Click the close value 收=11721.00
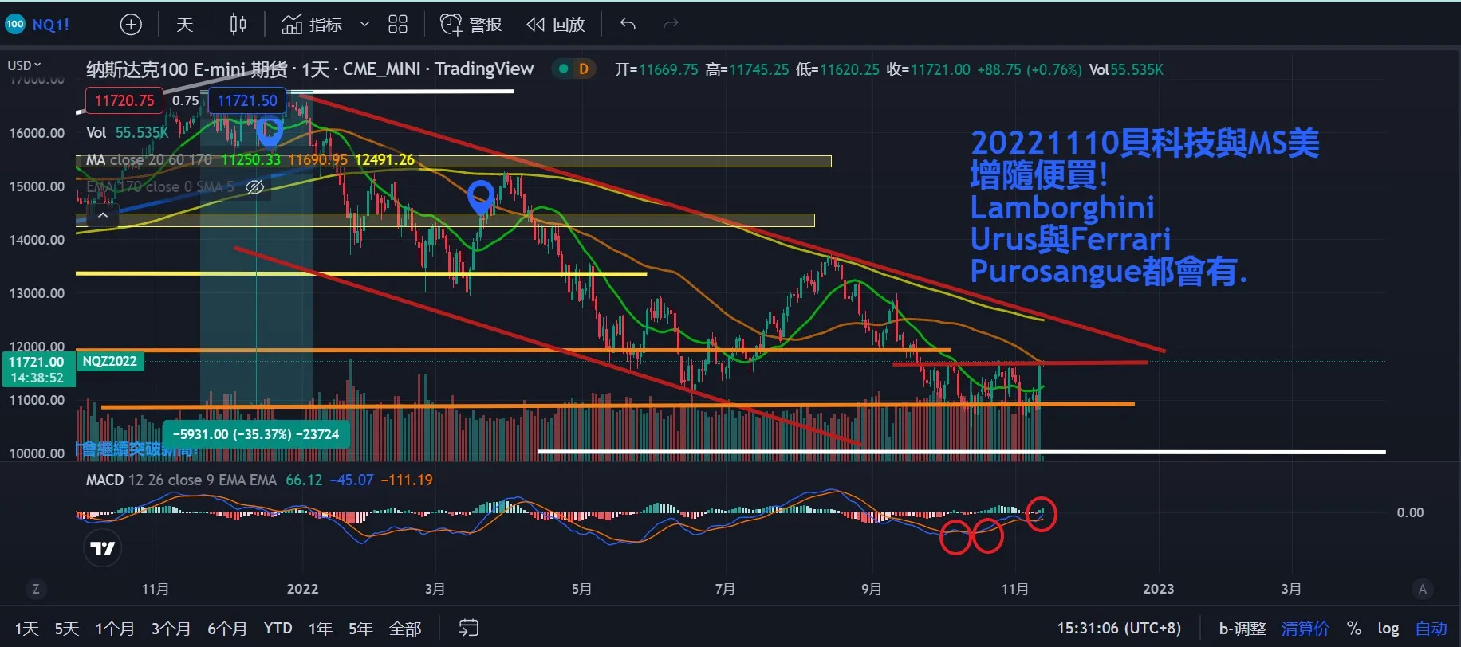 pyautogui.click(x=928, y=70)
